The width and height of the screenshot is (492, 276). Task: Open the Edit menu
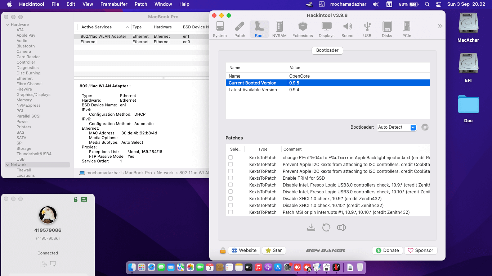71,4
